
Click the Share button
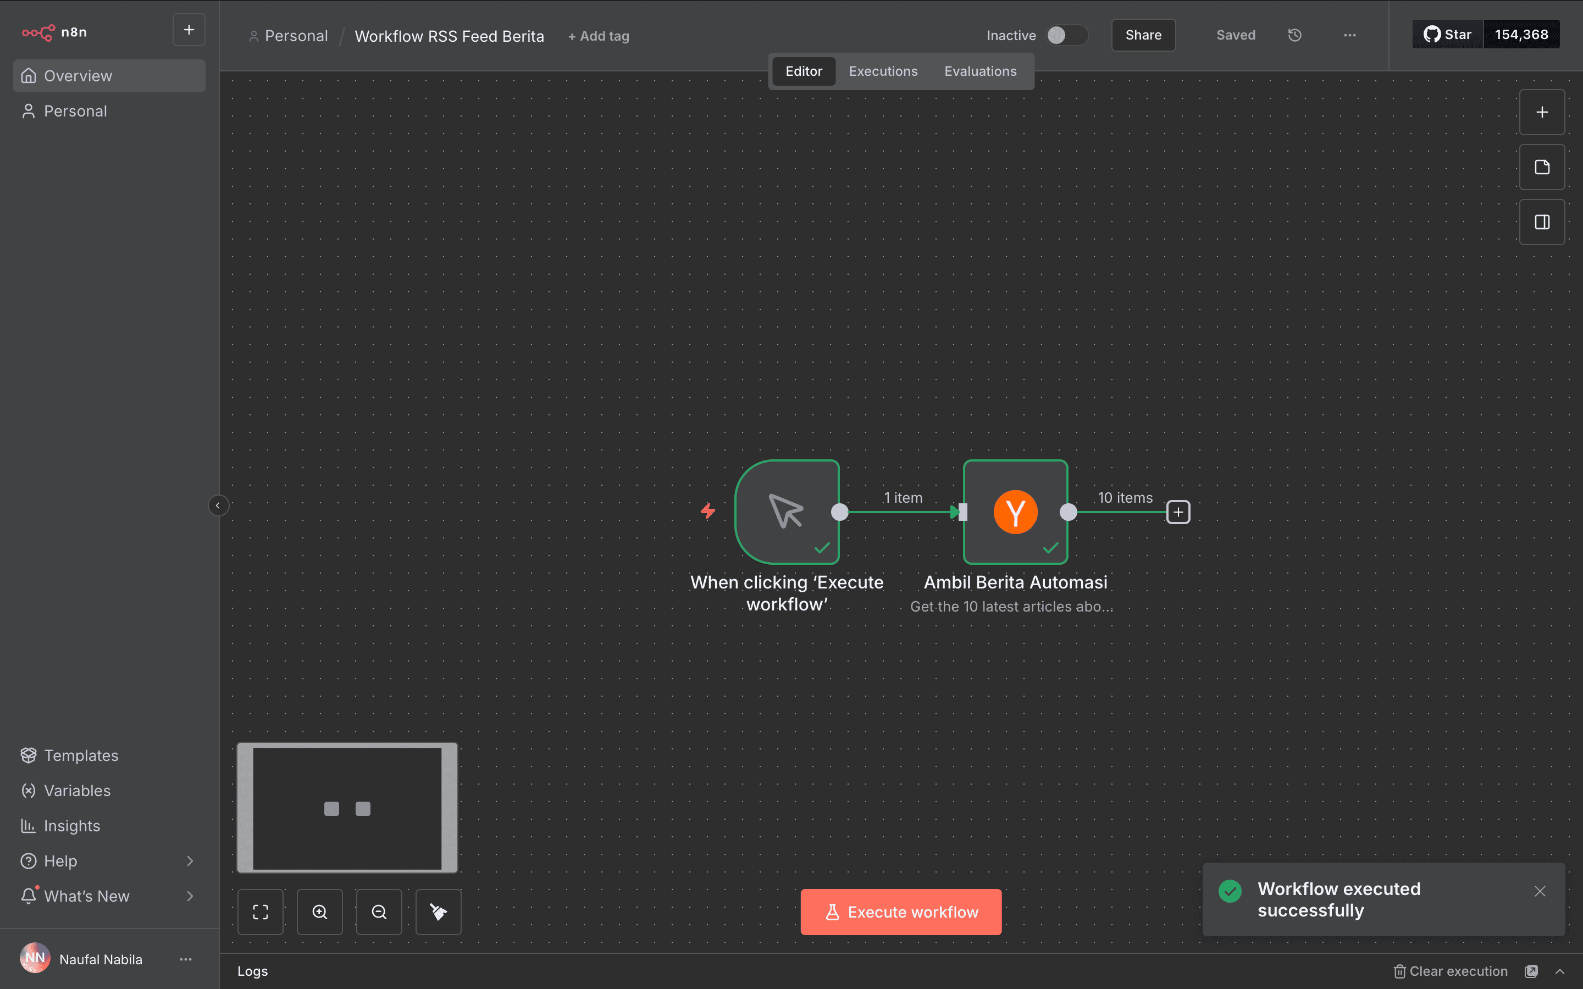click(1143, 35)
